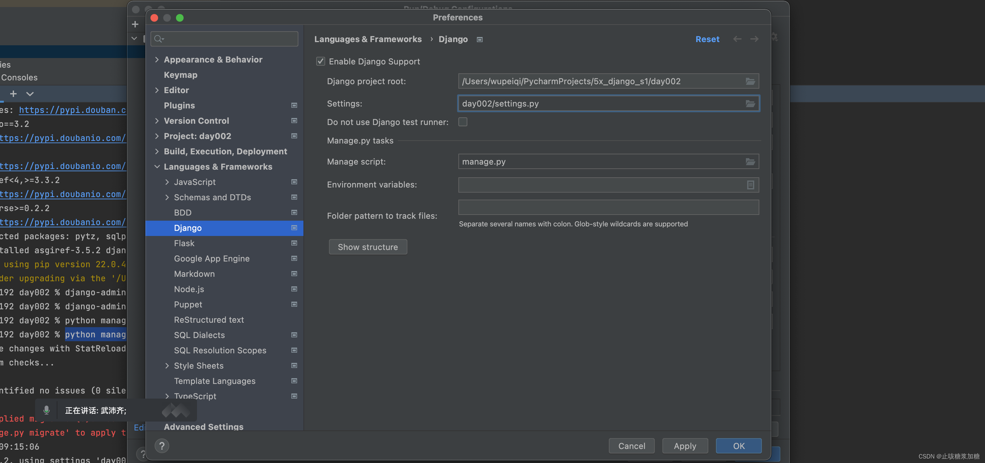Click project marker icon beside Markdown

[294, 274]
